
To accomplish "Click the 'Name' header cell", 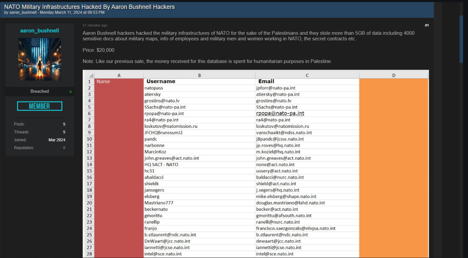I will point(119,81).
